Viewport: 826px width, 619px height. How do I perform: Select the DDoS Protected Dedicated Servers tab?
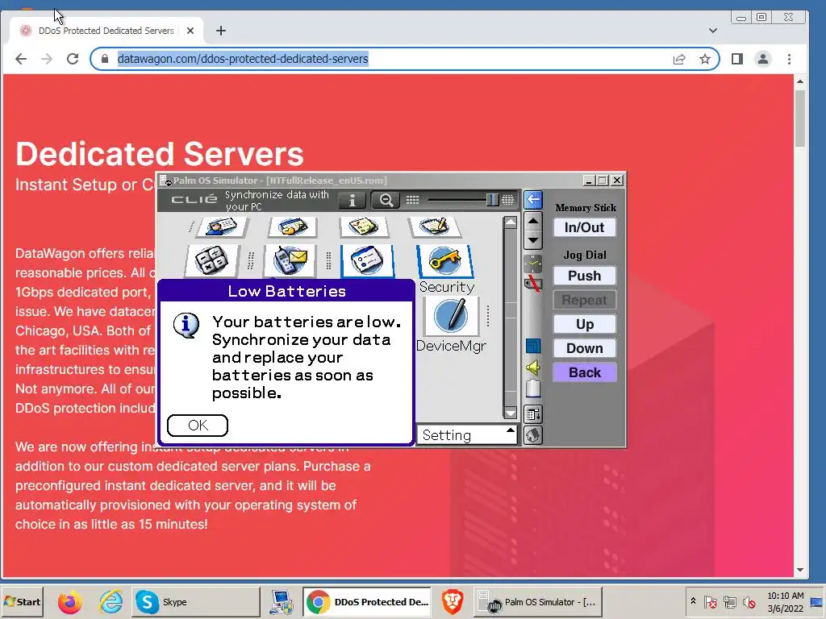click(x=106, y=31)
